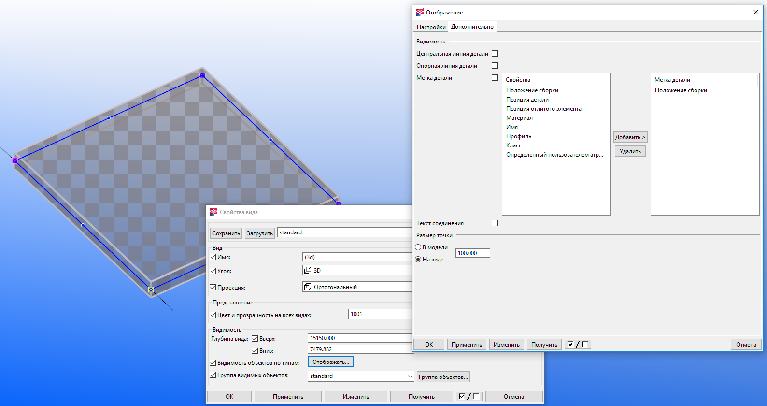Enable Центральная линия детали checkbox
The width and height of the screenshot is (767, 406).
(495, 54)
